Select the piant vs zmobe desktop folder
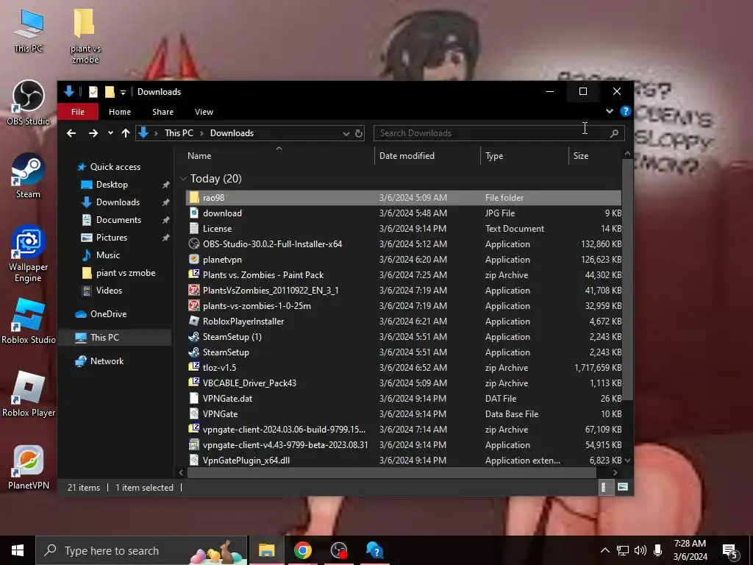This screenshot has width=753, height=565. [85, 36]
